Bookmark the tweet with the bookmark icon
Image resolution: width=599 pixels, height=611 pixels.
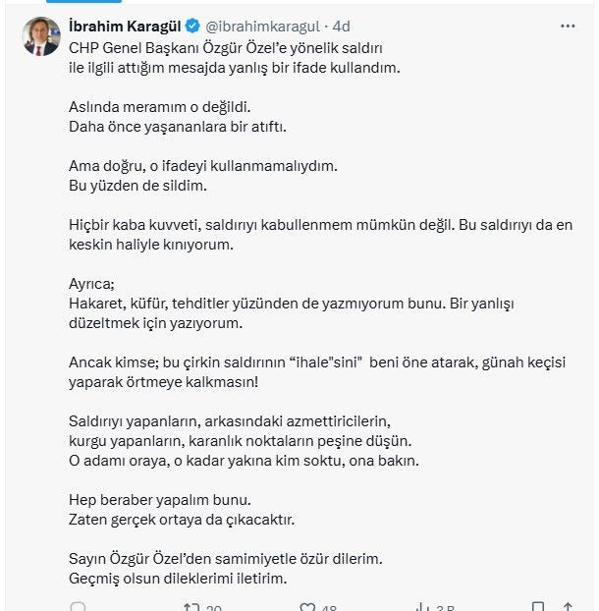(x=537, y=606)
